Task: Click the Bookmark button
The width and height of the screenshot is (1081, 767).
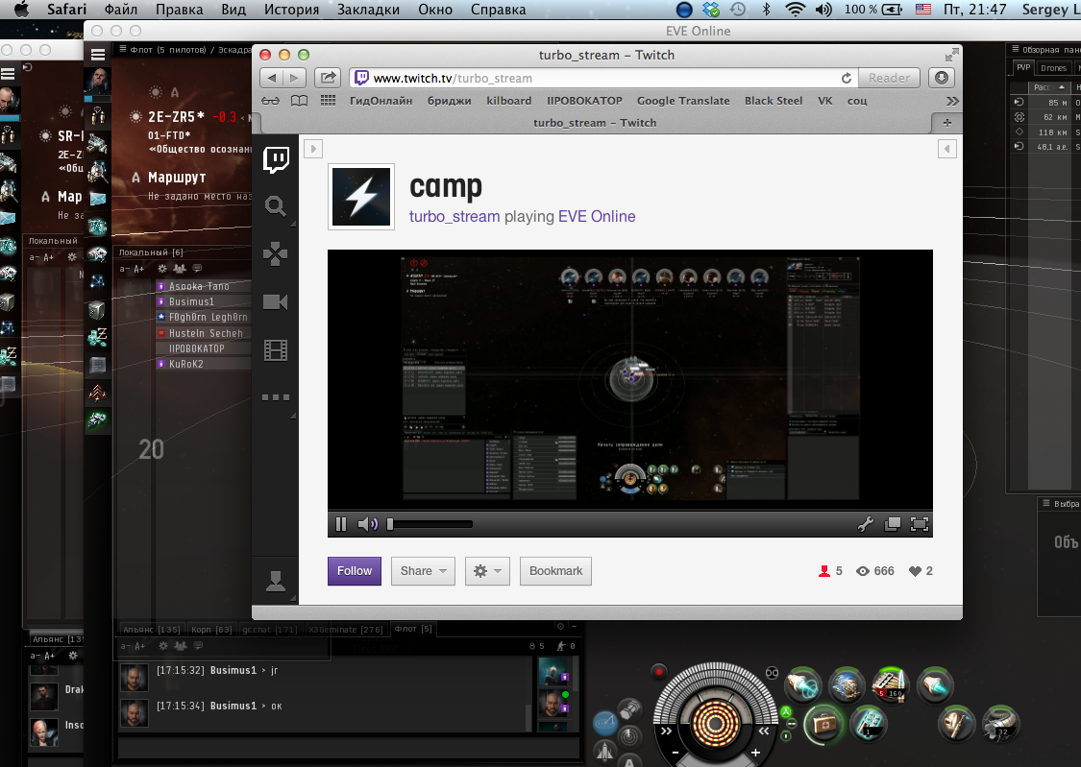Action: coord(555,571)
